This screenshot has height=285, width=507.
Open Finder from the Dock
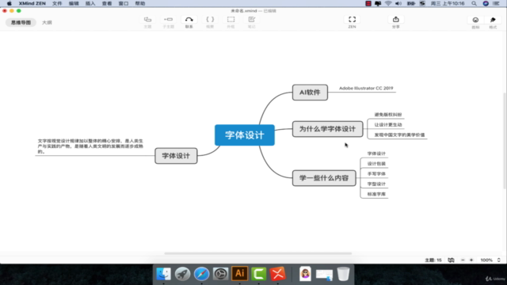pos(164,274)
